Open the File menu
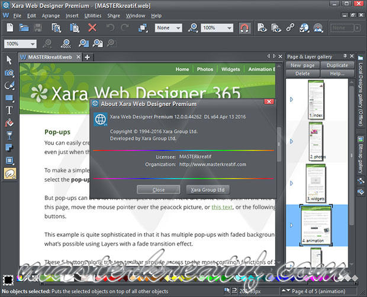 tap(17, 15)
